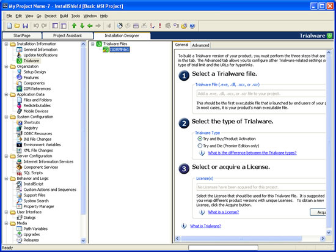The image size is (336, 252).
Task: Open Environment Variables view
Action: (42, 144)
